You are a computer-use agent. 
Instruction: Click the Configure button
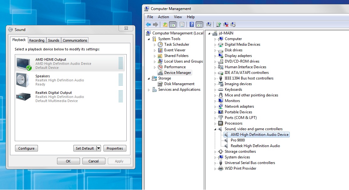coord(26,148)
